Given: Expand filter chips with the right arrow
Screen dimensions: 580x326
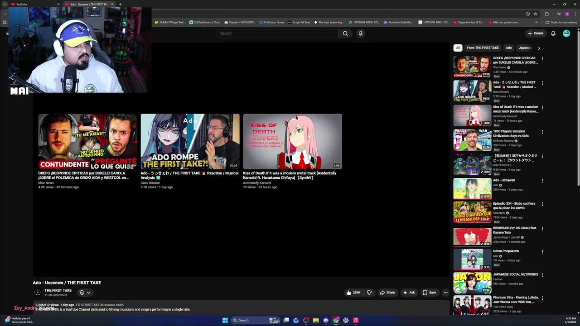Looking at the screenshot, I should pos(539,48).
